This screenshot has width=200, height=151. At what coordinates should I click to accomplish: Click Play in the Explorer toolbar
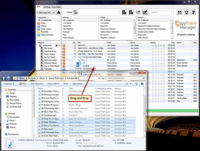click(23, 84)
